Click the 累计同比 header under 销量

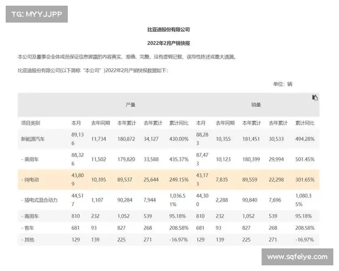[305, 123]
